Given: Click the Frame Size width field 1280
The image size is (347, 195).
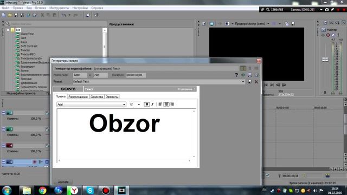Looking at the screenshot, I should point(80,75).
